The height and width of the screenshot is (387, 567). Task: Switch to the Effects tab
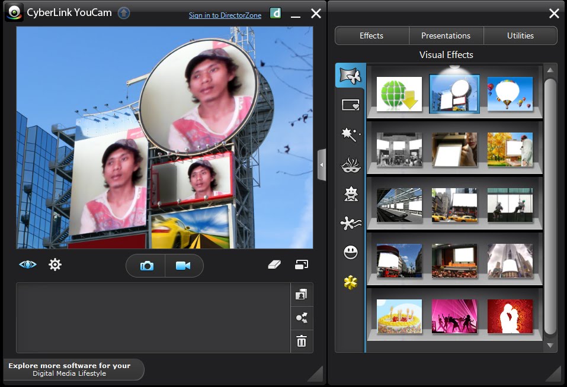[371, 36]
